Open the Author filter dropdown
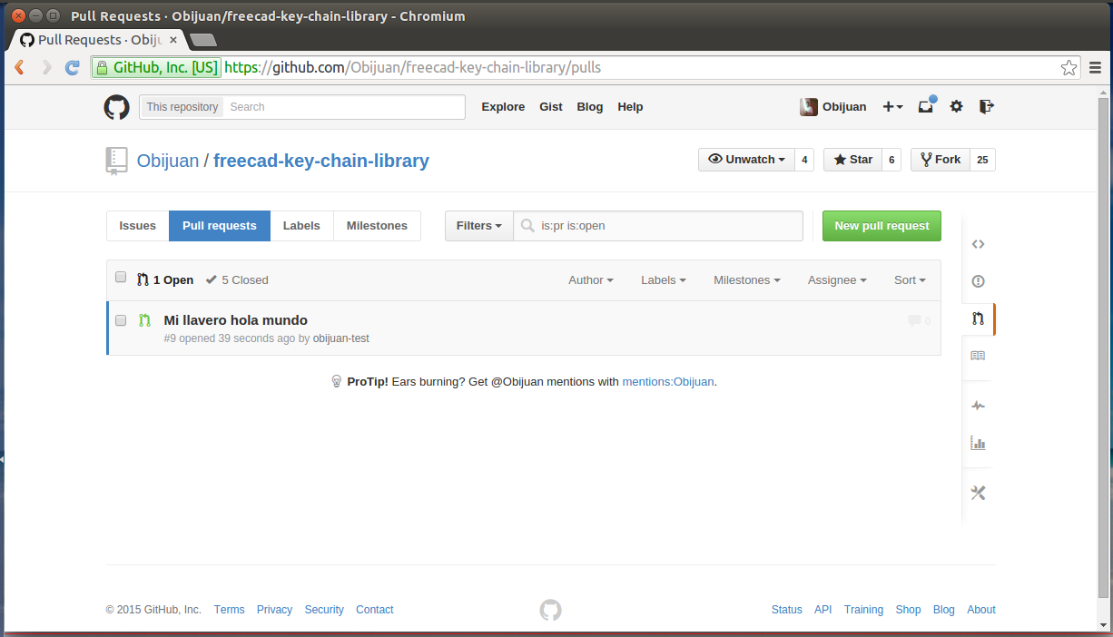1113x637 pixels. (590, 280)
